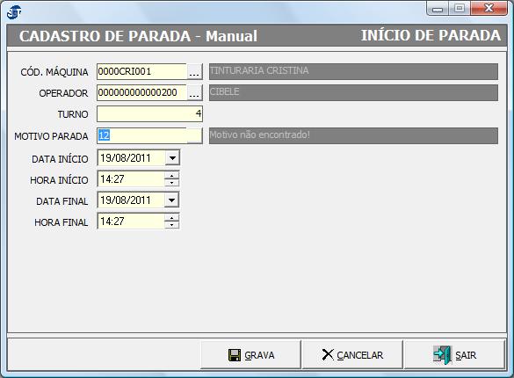
Task: Click the DATA FINAL date field
Action: (132, 200)
